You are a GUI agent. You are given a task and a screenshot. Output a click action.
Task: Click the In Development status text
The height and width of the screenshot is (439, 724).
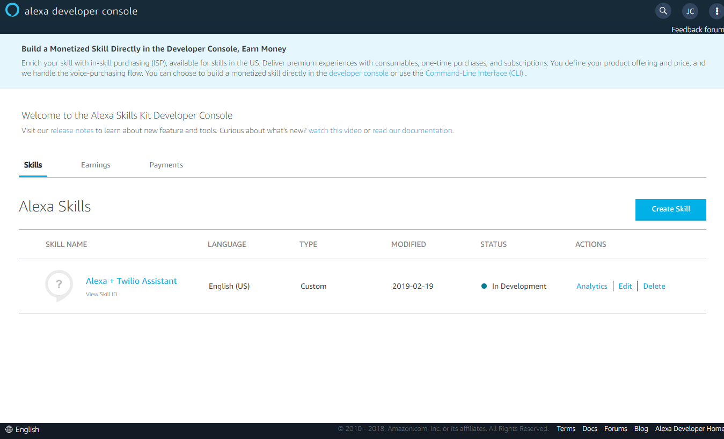click(519, 286)
